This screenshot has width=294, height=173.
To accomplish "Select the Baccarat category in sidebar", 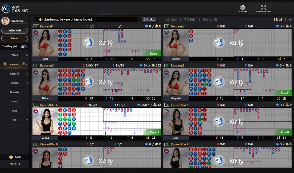I will pyautogui.click(x=15, y=64).
